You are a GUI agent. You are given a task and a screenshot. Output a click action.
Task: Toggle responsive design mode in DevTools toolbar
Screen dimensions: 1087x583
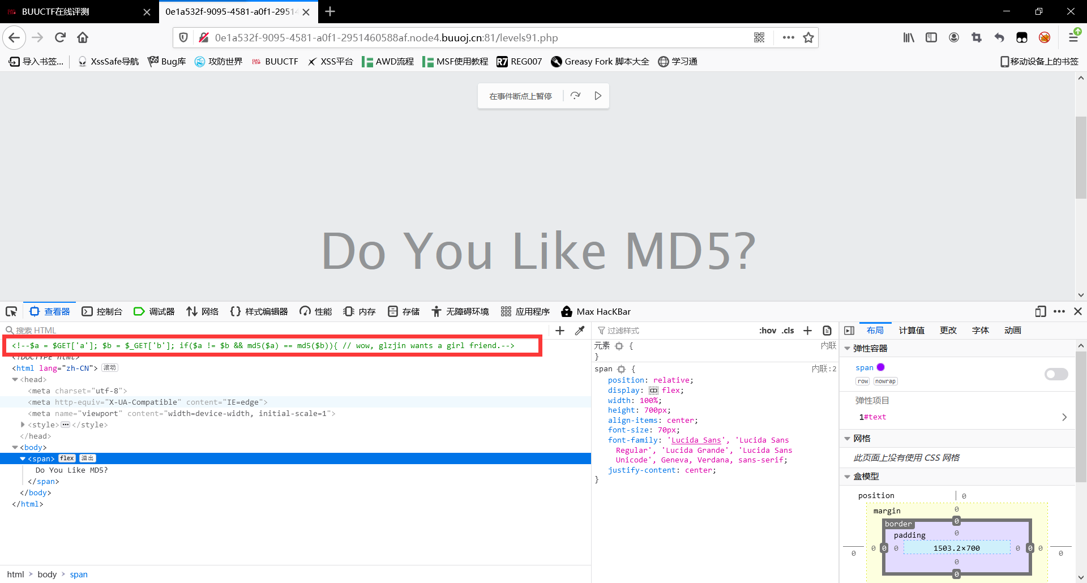pos(1041,311)
